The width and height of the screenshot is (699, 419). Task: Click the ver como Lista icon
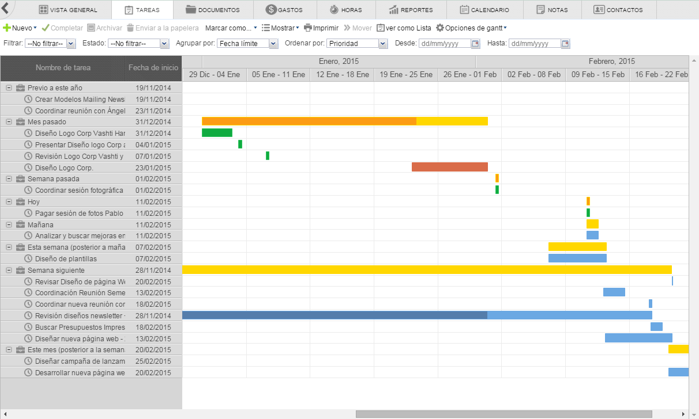(381, 28)
